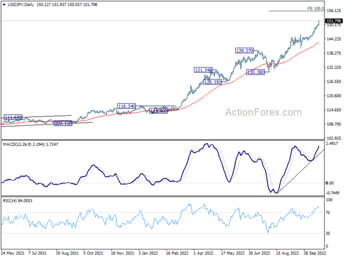Image resolution: width=344 pixels, height=258 pixels.
Task: Click the current price tag 151.798
Action: (x=334, y=21)
